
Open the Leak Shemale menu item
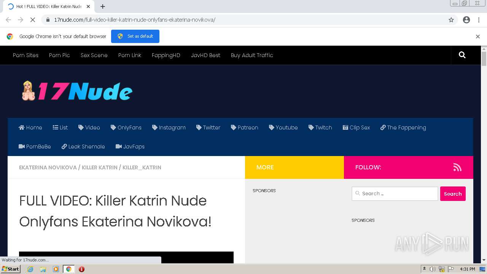(83, 147)
